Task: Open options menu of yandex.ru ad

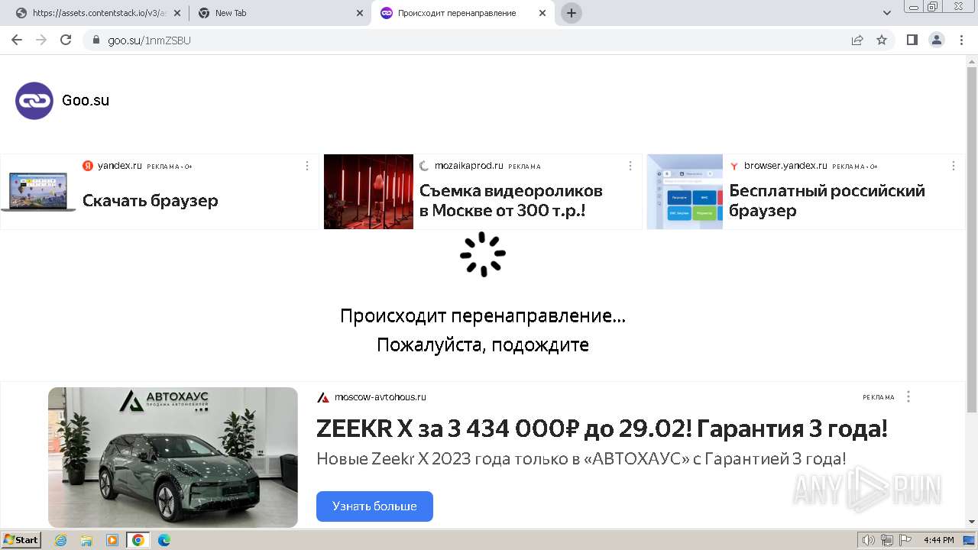Action: pyautogui.click(x=307, y=166)
